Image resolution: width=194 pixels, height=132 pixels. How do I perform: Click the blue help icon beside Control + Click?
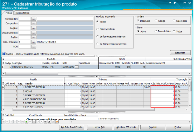pyautogui.click(x=4, y=54)
